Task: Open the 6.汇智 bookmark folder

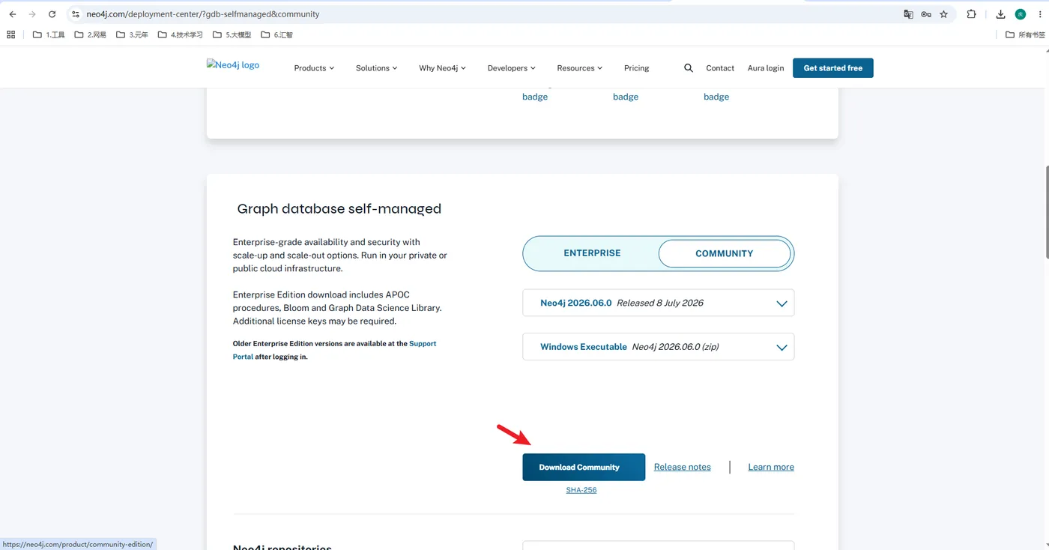Action: pos(276,34)
